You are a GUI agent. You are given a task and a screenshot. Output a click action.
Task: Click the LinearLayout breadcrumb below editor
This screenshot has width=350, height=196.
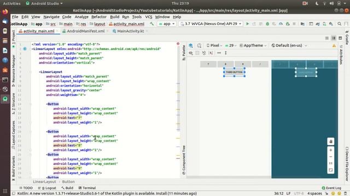point(44,182)
